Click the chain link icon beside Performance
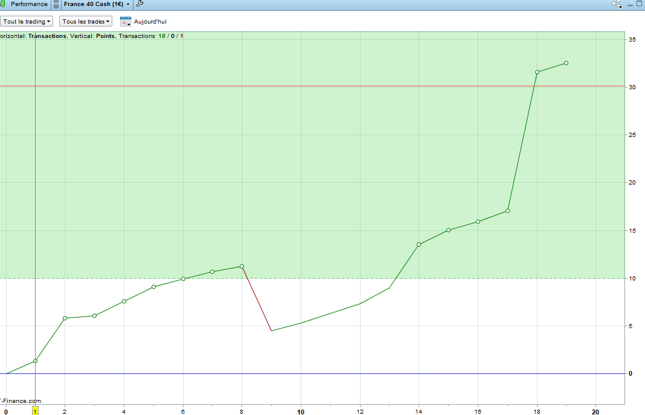The width and height of the screenshot is (645, 415). click(56, 4)
